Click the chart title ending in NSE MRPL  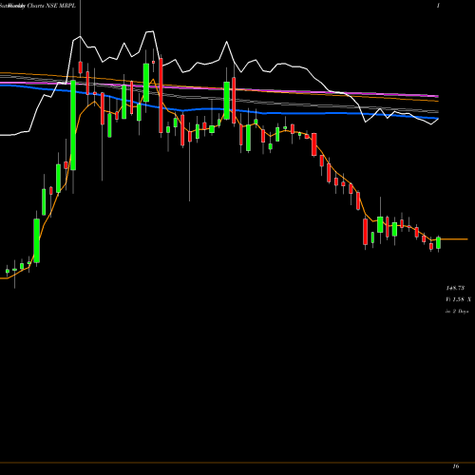(x=38, y=6)
